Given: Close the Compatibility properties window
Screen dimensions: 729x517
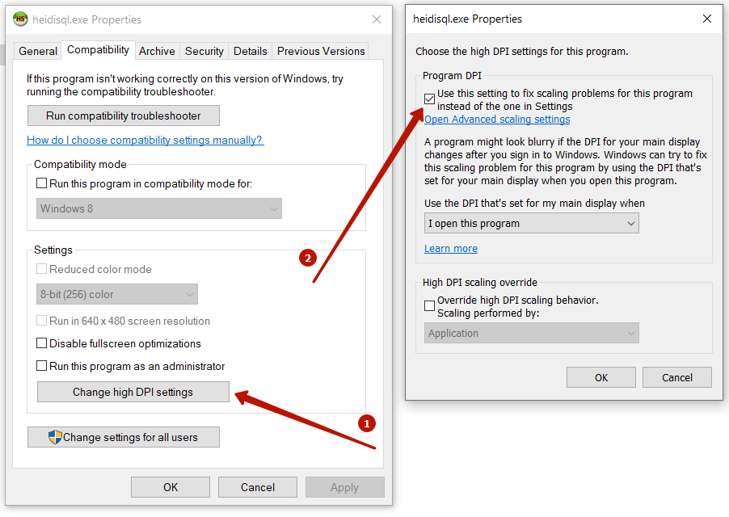Looking at the screenshot, I should tap(377, 19).
